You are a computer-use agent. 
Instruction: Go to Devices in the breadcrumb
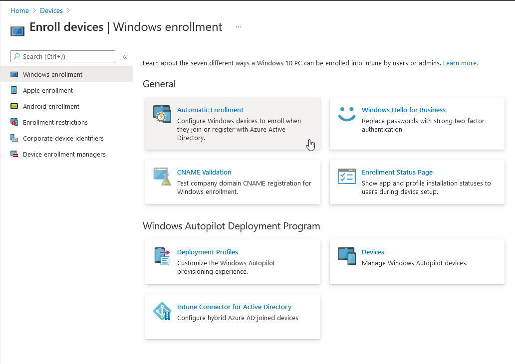pos(51,10)
